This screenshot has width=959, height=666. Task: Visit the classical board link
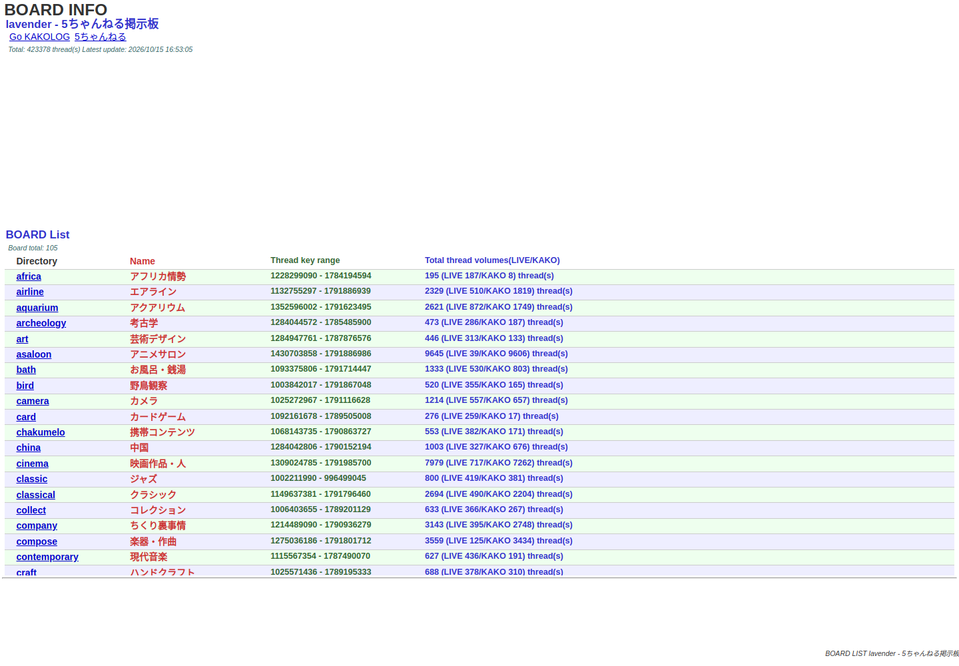coord(36,495)
